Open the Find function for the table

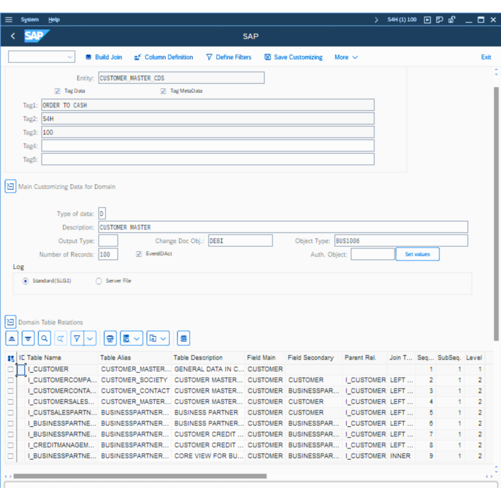click(x=44, y=338)
